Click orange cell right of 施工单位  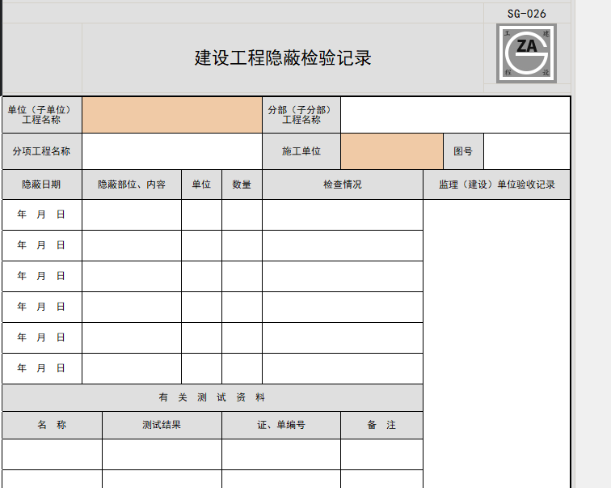click(392, 151)
